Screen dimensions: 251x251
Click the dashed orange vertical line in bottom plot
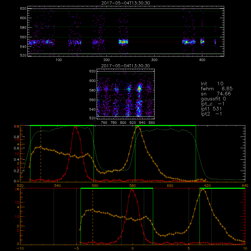93,216
